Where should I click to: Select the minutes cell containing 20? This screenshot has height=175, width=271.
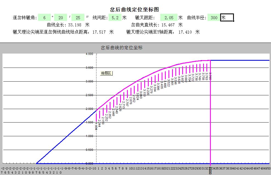60,18
